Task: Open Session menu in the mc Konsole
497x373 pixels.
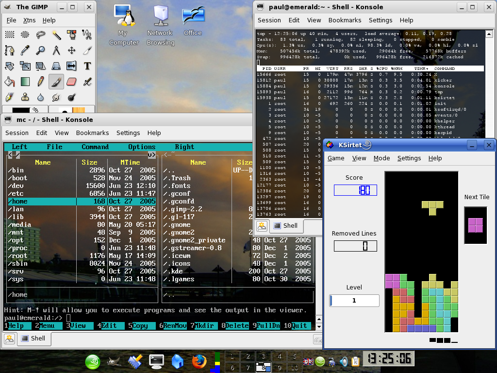Action: [17, 133]
